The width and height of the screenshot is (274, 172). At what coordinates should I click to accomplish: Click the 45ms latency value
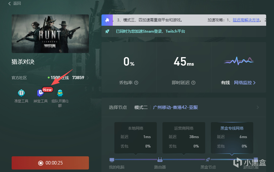click(x=184, y=62)
